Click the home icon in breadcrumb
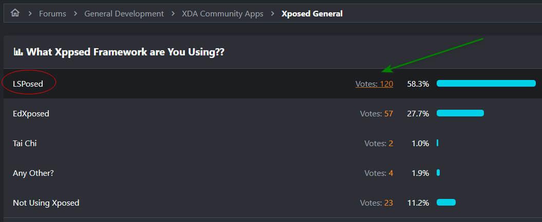 [15, 13]
